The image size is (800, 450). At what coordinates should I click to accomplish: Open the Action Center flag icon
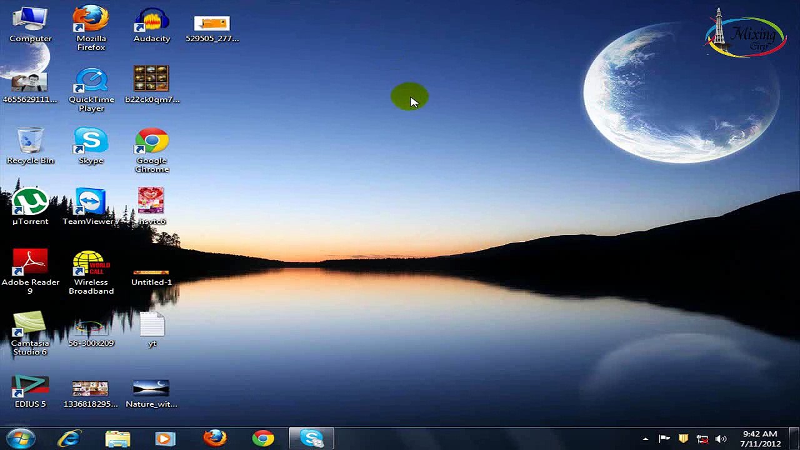pyautogui.click(x=664, y=439)
